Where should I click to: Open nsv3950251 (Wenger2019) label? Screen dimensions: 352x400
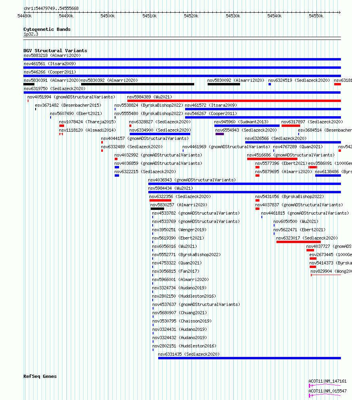point(179,230)
